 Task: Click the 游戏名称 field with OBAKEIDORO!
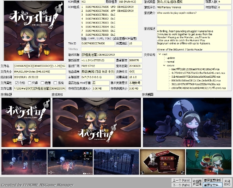tap(112, 55)
